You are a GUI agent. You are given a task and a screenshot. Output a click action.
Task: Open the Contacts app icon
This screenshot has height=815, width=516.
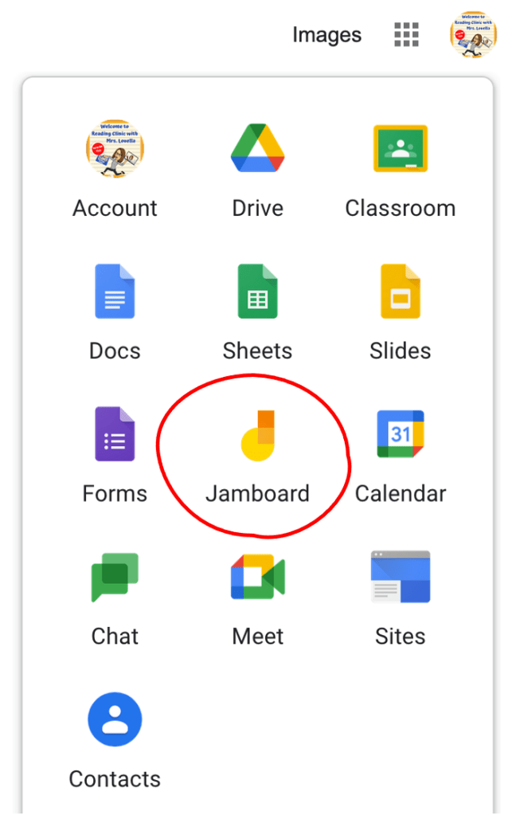115,719
